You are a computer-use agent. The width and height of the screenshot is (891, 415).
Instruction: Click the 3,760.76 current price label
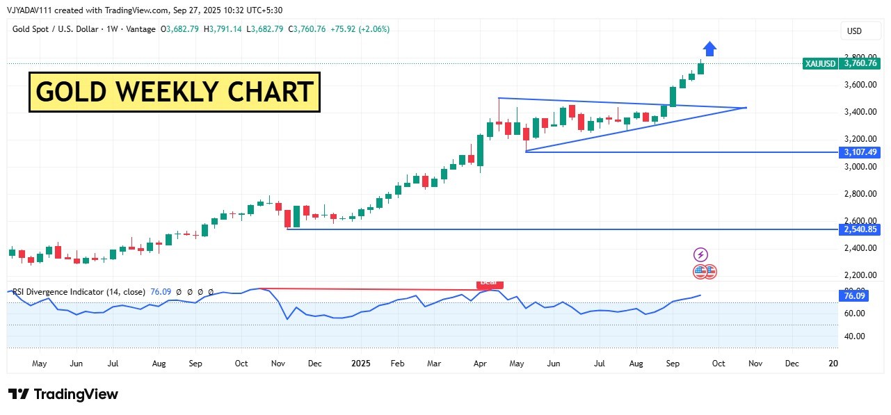pos(860,63)
